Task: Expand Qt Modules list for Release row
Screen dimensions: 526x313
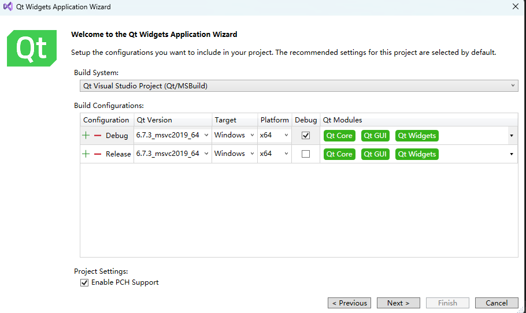Action: (x=512, y=154)
